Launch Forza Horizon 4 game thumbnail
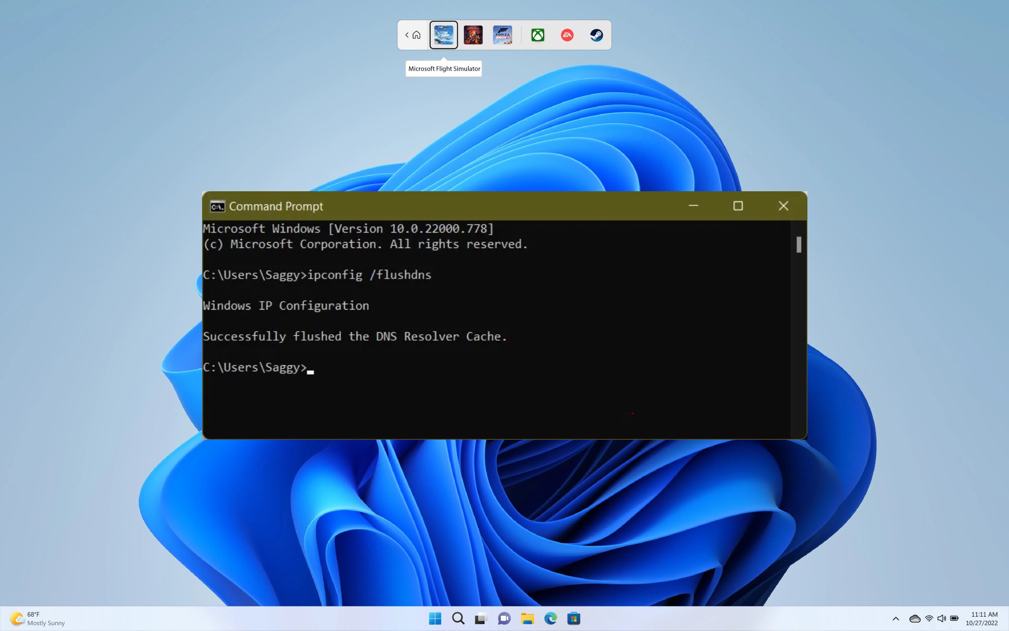Viewport: 1009px width, 631px height. [x=502, y=35]
